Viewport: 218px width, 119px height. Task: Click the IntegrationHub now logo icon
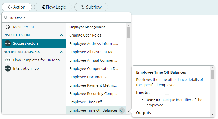8,68
